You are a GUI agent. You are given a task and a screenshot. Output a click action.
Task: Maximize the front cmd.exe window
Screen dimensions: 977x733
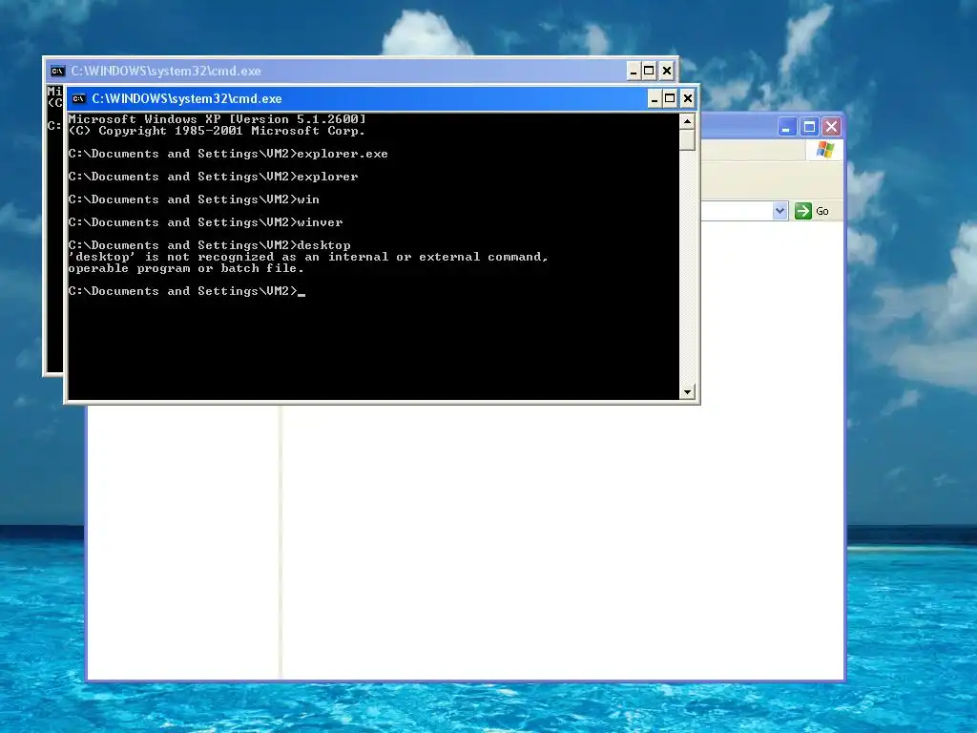pos(671,98)
